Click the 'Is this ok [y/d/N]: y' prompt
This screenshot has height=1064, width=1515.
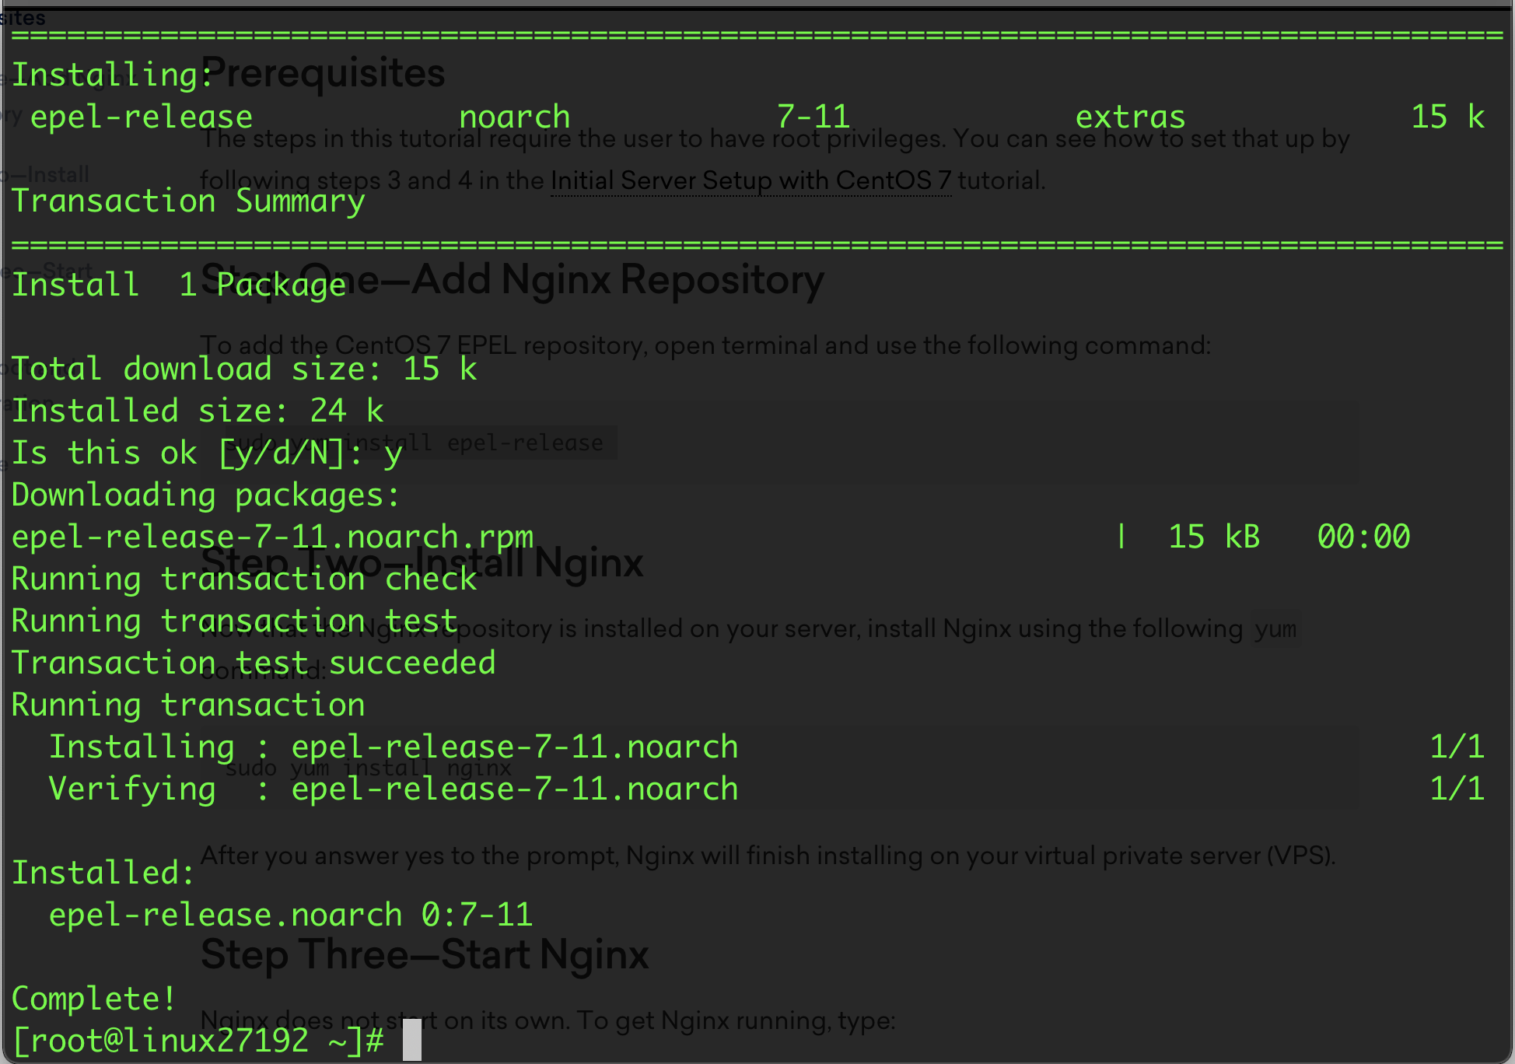[x=207, y=453]
